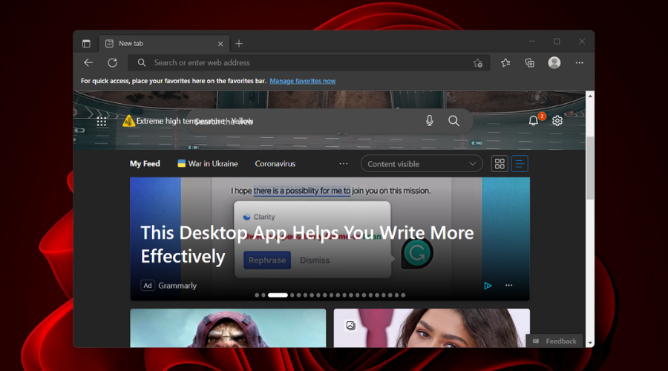Open Grammarly card more options ellipsis

[508, 286]
